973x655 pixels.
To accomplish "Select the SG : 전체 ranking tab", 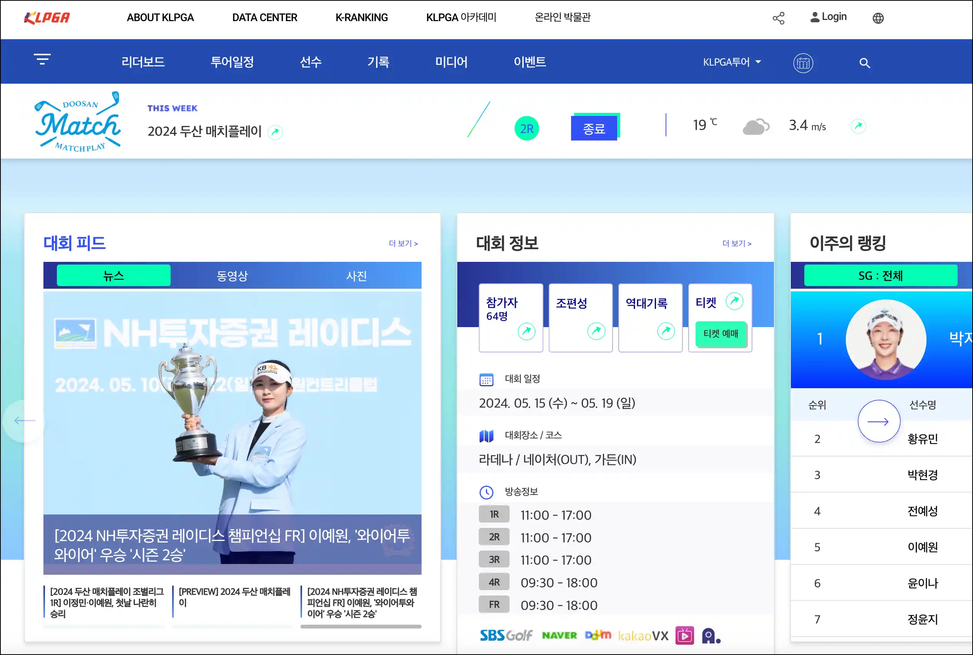I will [881, 276].
